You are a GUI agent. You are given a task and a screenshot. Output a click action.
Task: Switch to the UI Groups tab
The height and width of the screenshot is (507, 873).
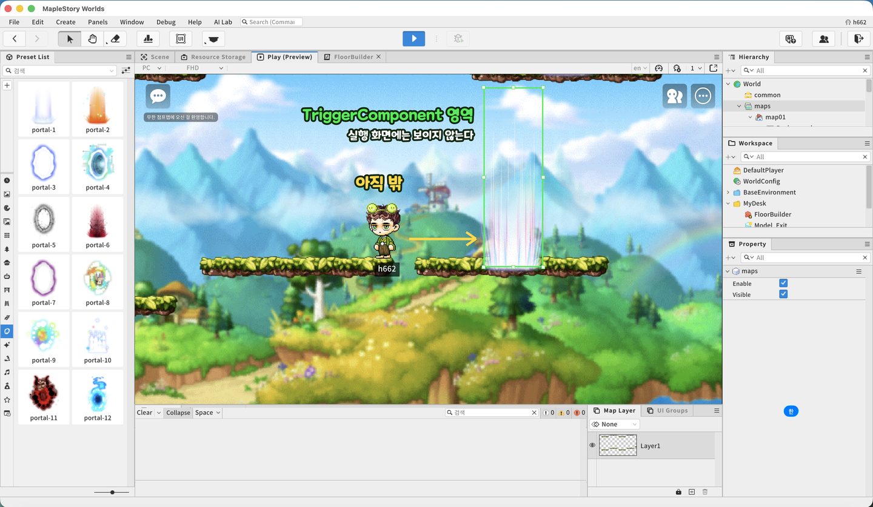(667, 411)
